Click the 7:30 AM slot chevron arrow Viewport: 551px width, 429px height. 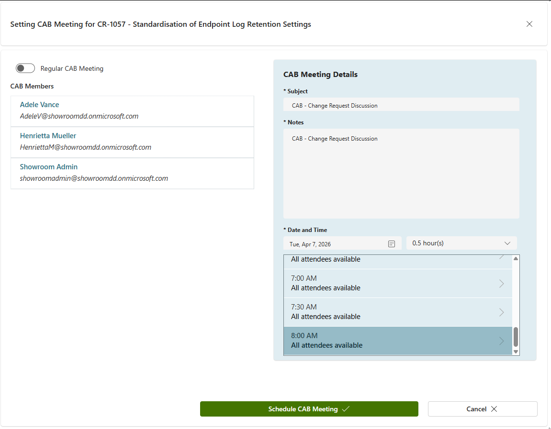(x=501, y=312)
